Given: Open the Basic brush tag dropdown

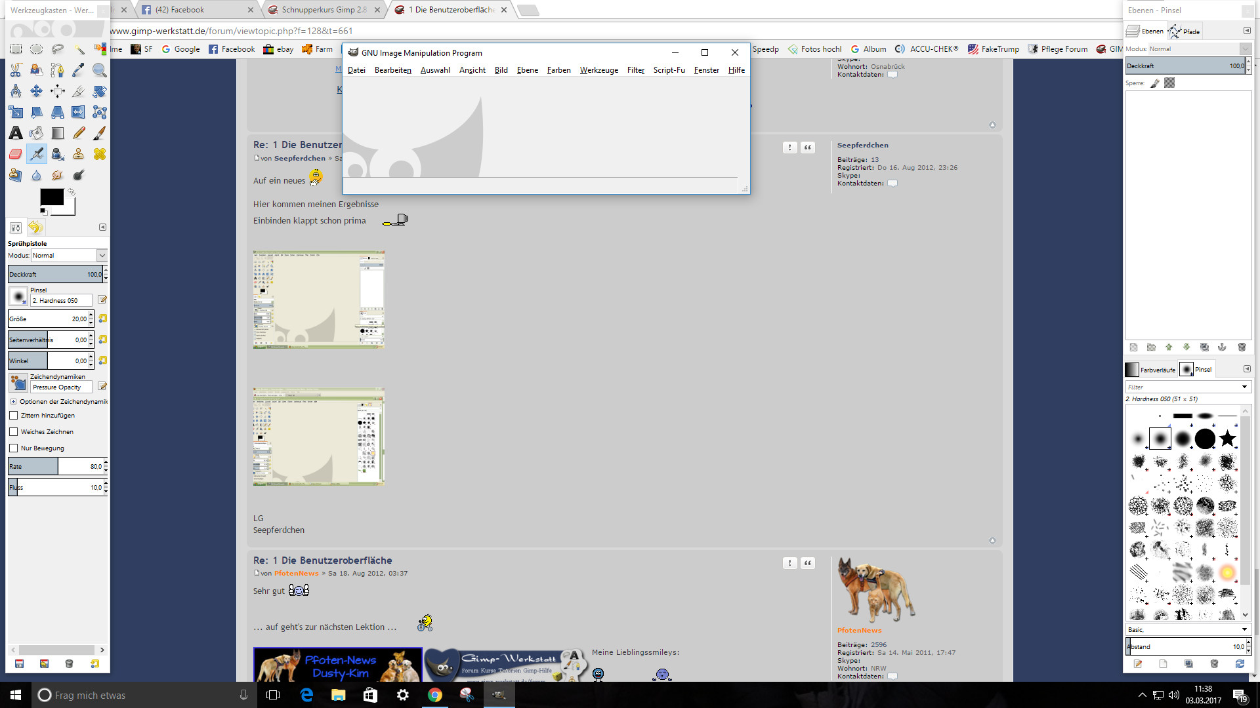Looking at the screenshot, I should 1244,630.
